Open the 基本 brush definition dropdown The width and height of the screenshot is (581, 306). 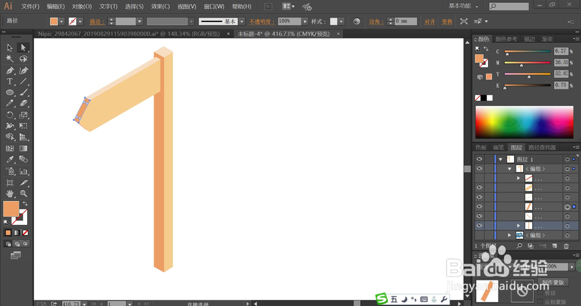pyautogui.click(x=242, y=21)
